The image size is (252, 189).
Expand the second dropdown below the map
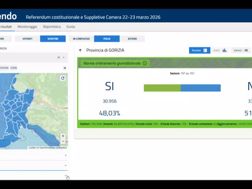point(65,165)
